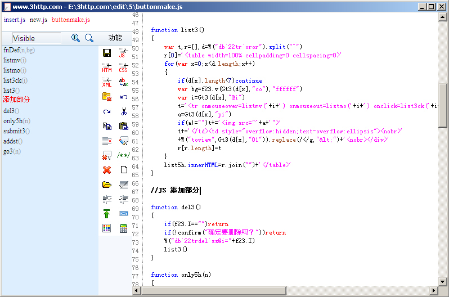Click the "function list3()" code line

[178, 30]
